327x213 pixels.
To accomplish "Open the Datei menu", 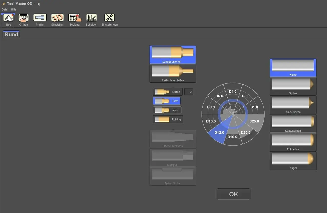I will [x=5, y=9].
